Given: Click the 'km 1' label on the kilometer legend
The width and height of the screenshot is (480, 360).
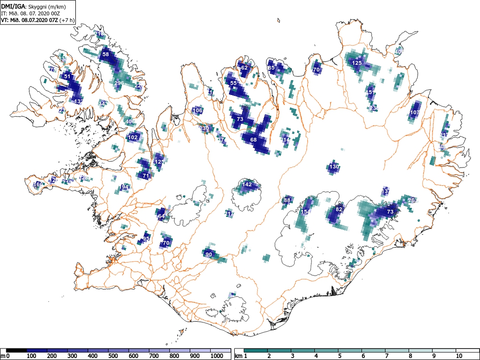Looking at the screenshot, I should 241,356.
